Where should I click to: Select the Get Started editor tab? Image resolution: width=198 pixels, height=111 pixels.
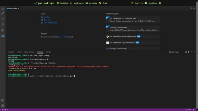(x=13, y=9)
